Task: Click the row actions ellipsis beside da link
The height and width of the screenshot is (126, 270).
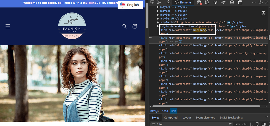Action: coord(150,38)
